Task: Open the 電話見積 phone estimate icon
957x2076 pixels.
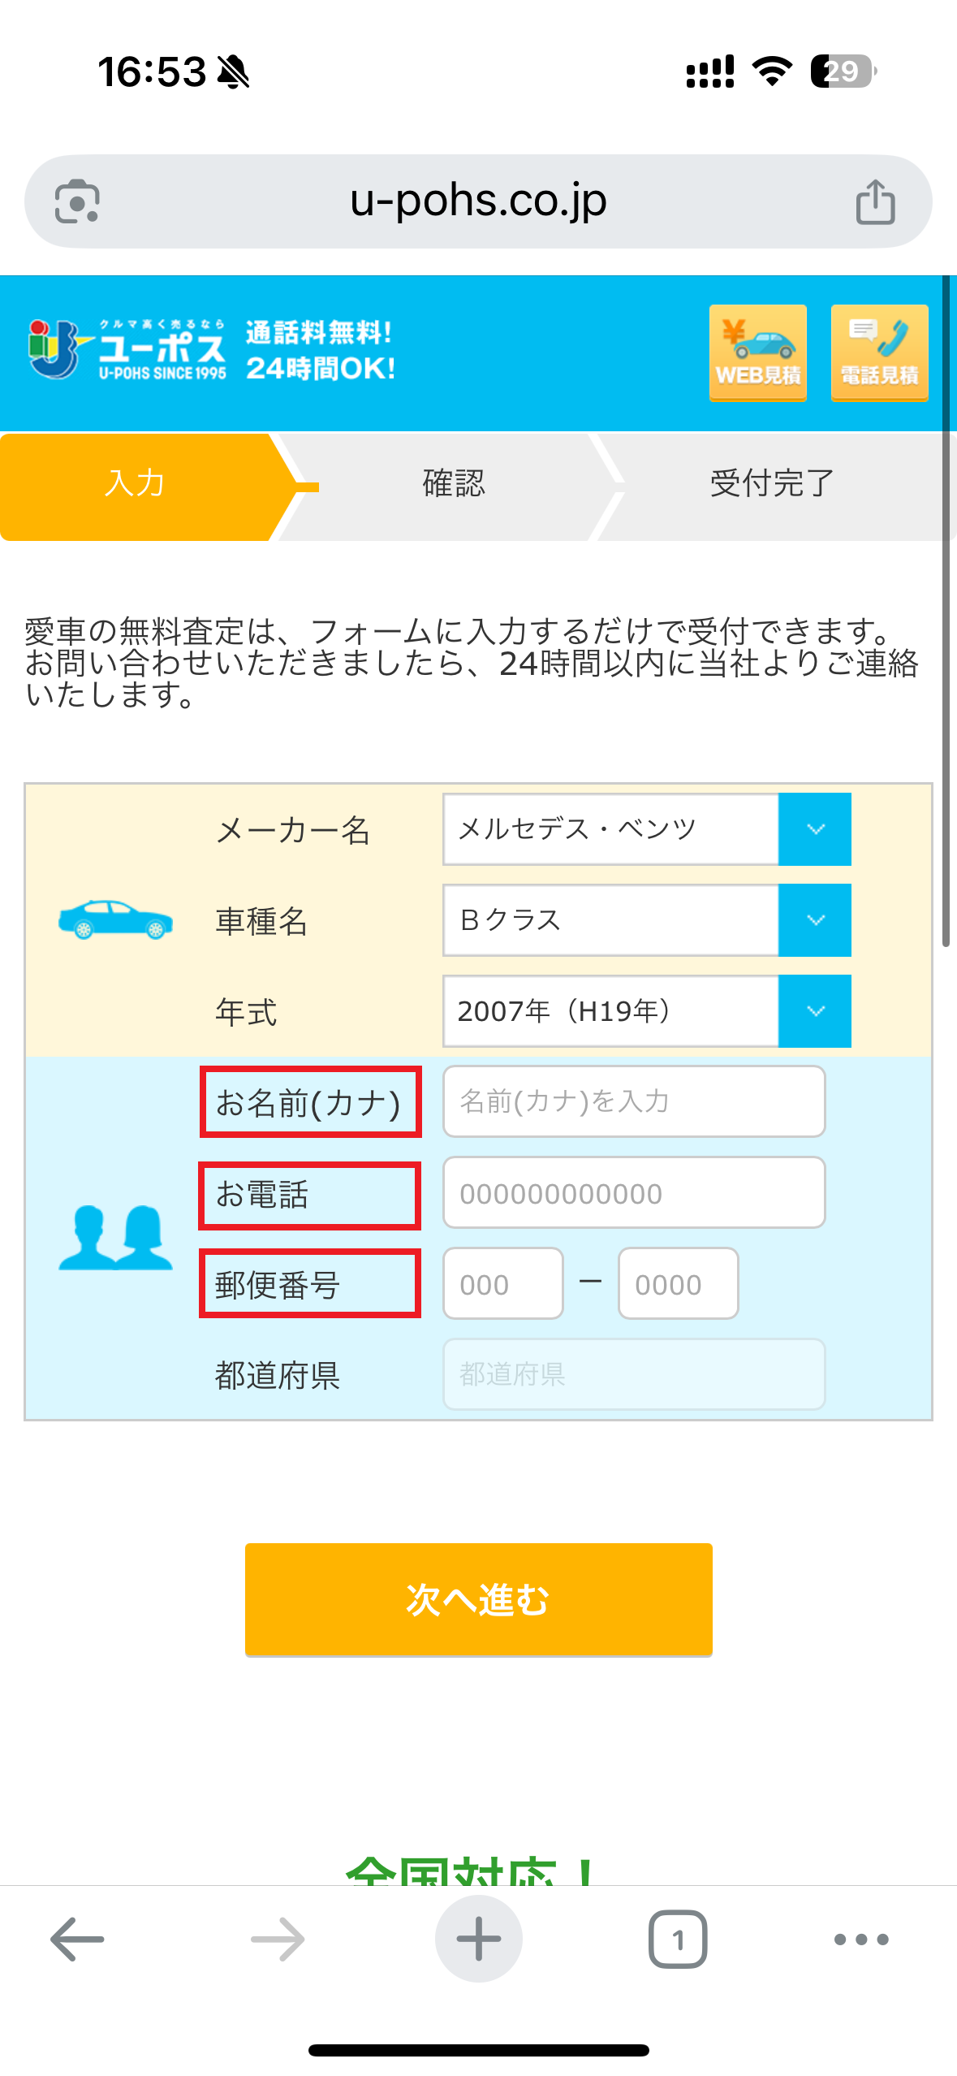Action: click(879, 352)
